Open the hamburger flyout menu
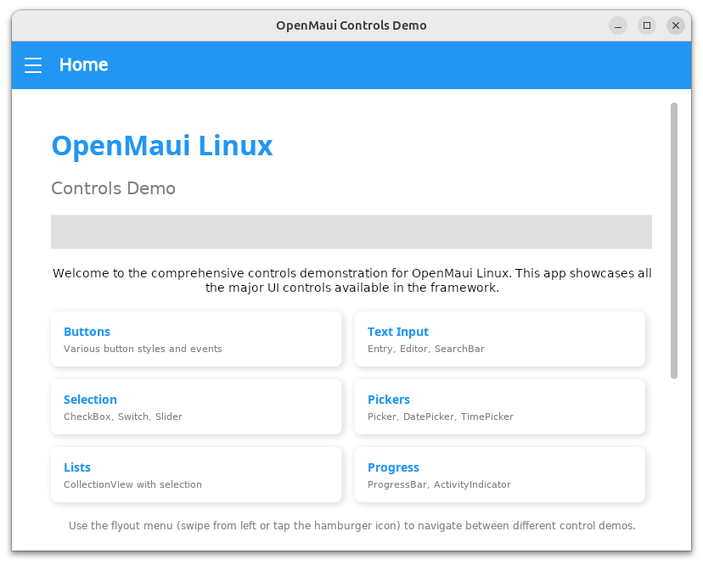 point(33,64)
